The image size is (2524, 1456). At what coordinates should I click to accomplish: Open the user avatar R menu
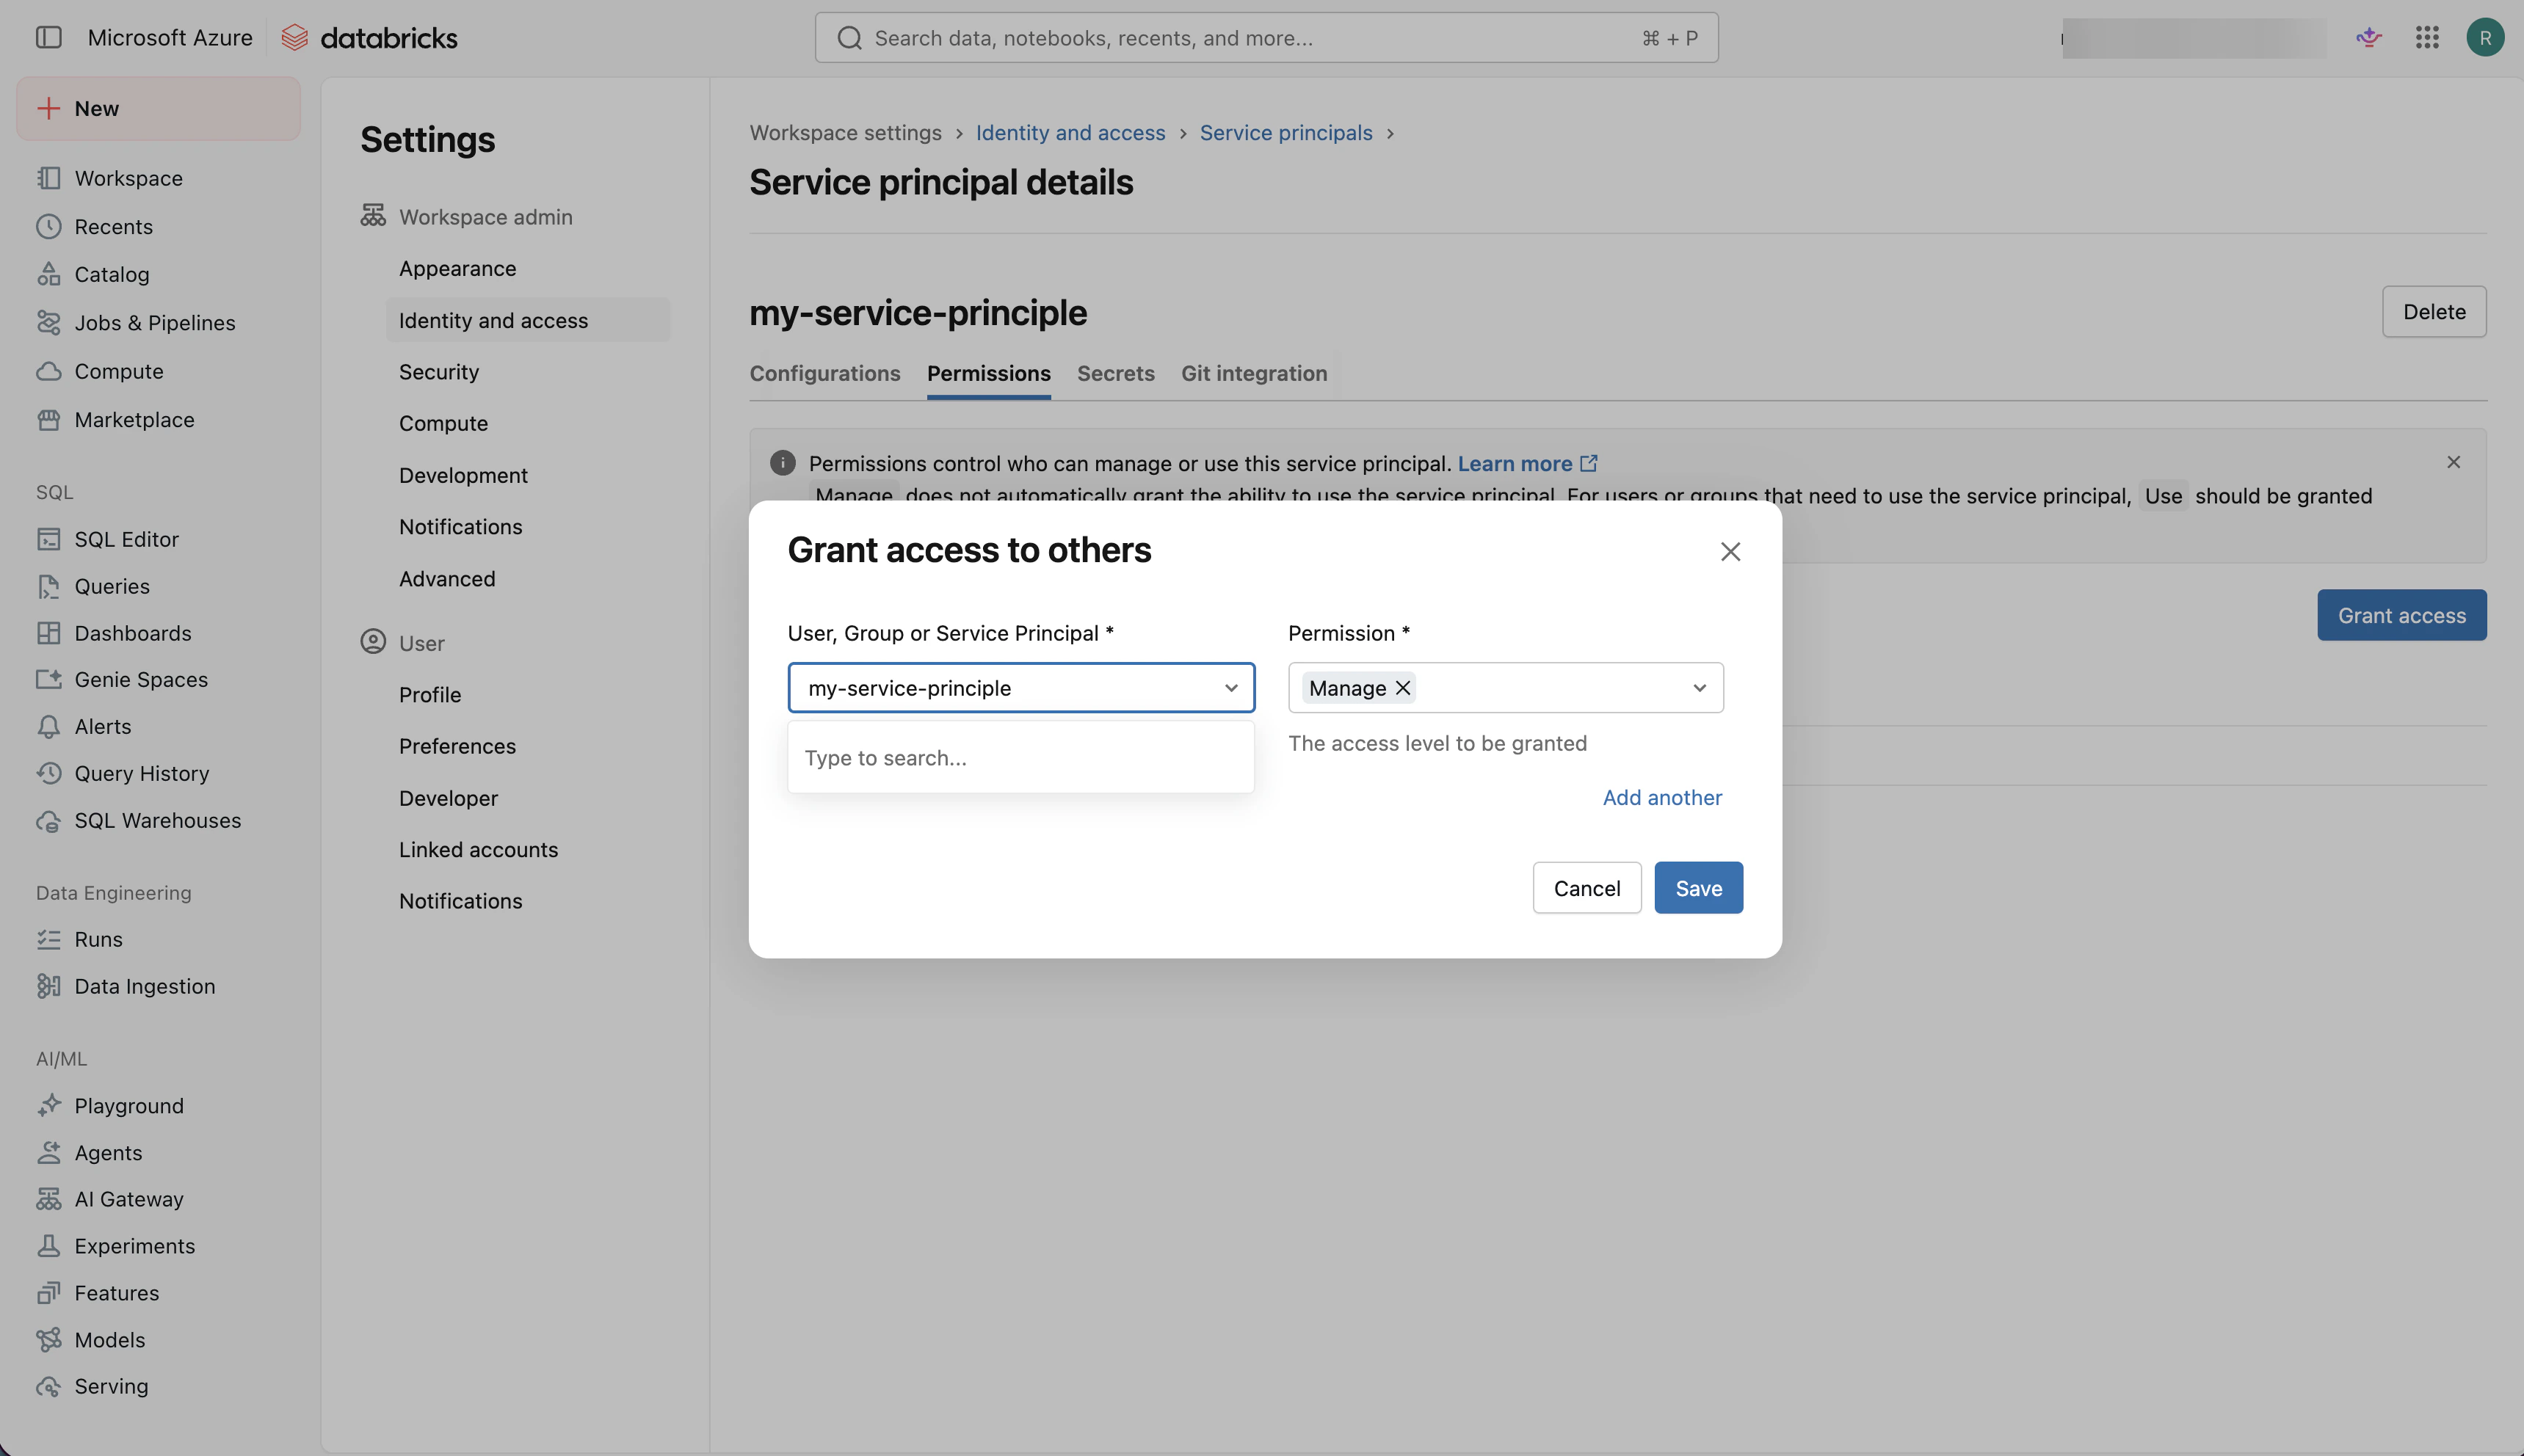pos(2485,38)
